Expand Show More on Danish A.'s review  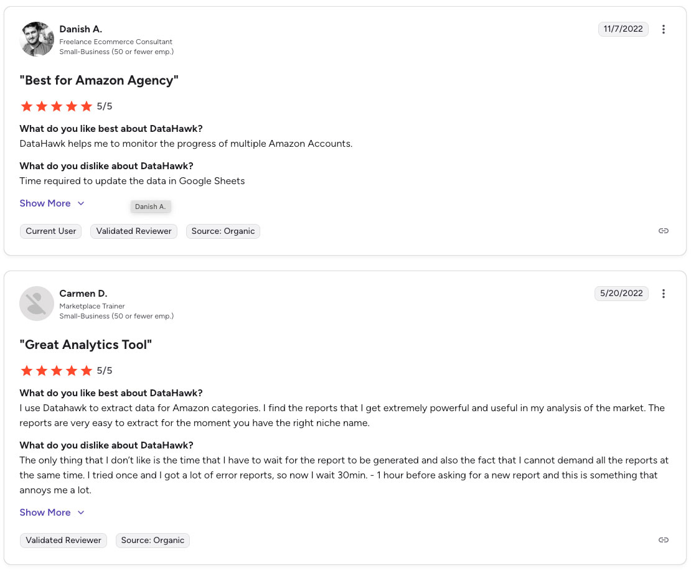pyautogui.click(x=45, y=203)
